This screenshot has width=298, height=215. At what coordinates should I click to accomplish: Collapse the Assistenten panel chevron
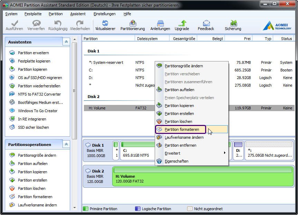[x=66, y=42]
